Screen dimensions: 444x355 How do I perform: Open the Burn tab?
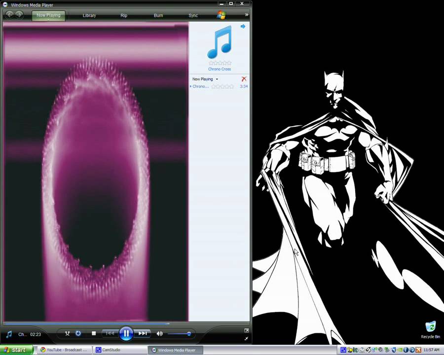pyautogui.click(x=158, y=15)
